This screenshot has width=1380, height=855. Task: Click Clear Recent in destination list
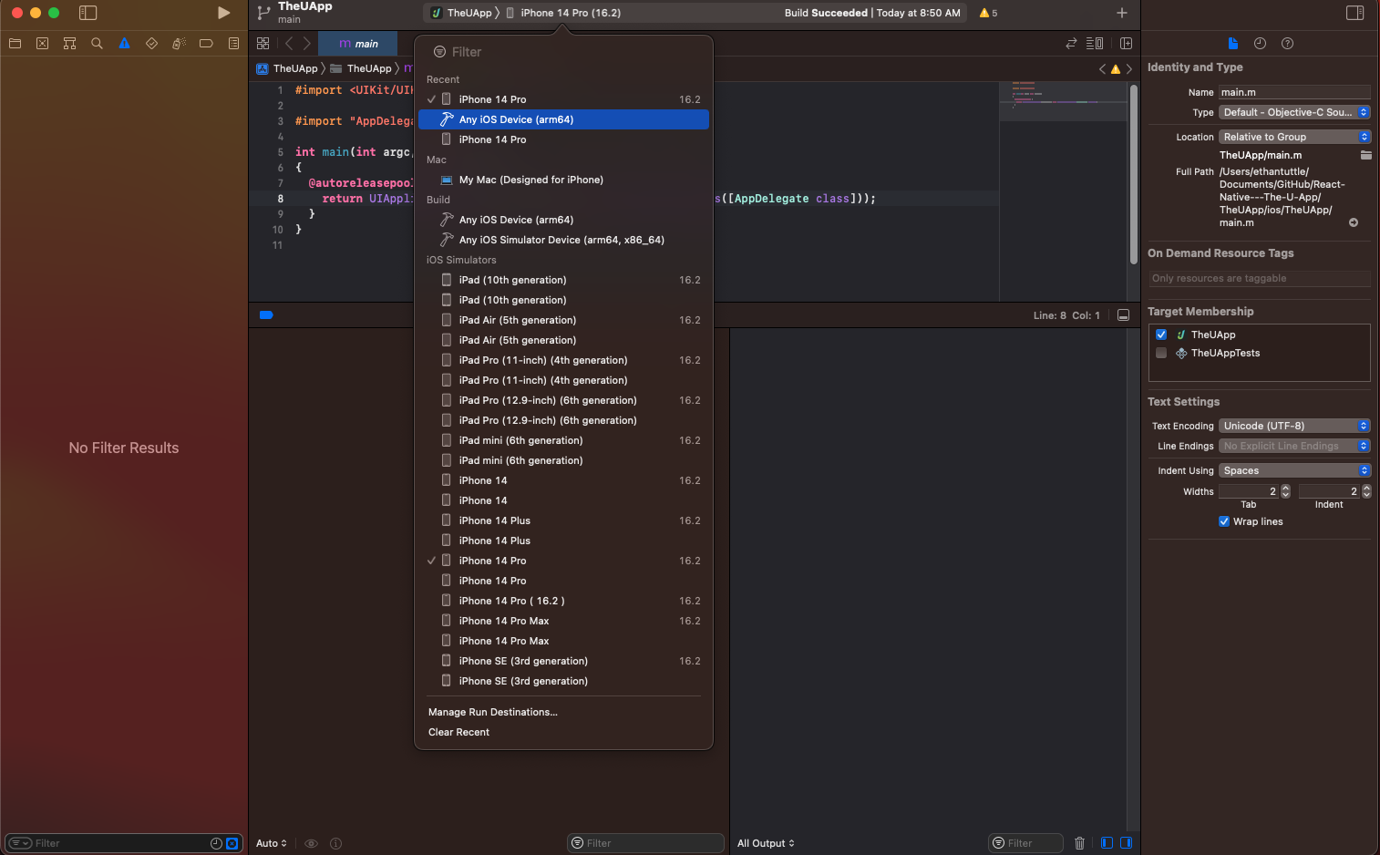[459, 732]
